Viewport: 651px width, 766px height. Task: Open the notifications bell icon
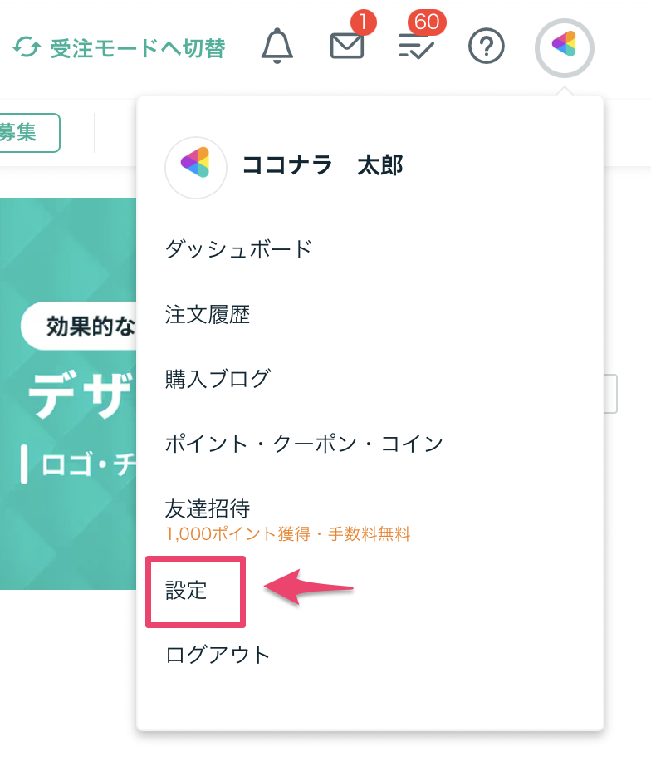tap(277, 47)
